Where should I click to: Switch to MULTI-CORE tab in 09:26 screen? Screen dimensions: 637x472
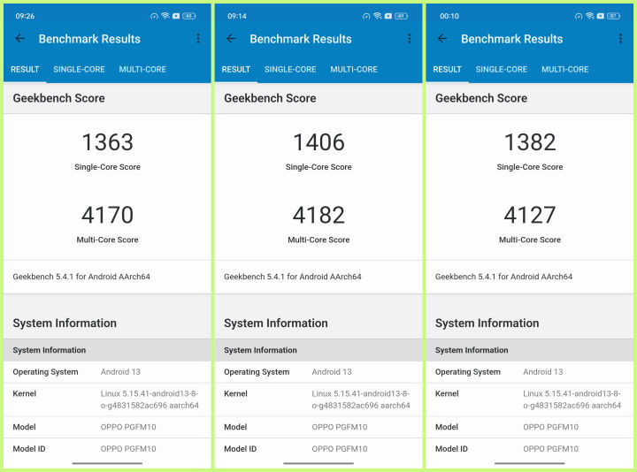coord(142,70)
